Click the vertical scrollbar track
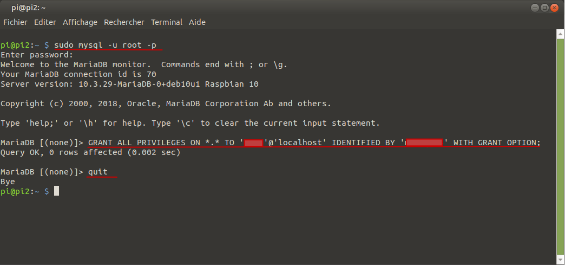Image resolution: width=565 pixels, height=265 pixels. tap(560, 147)
